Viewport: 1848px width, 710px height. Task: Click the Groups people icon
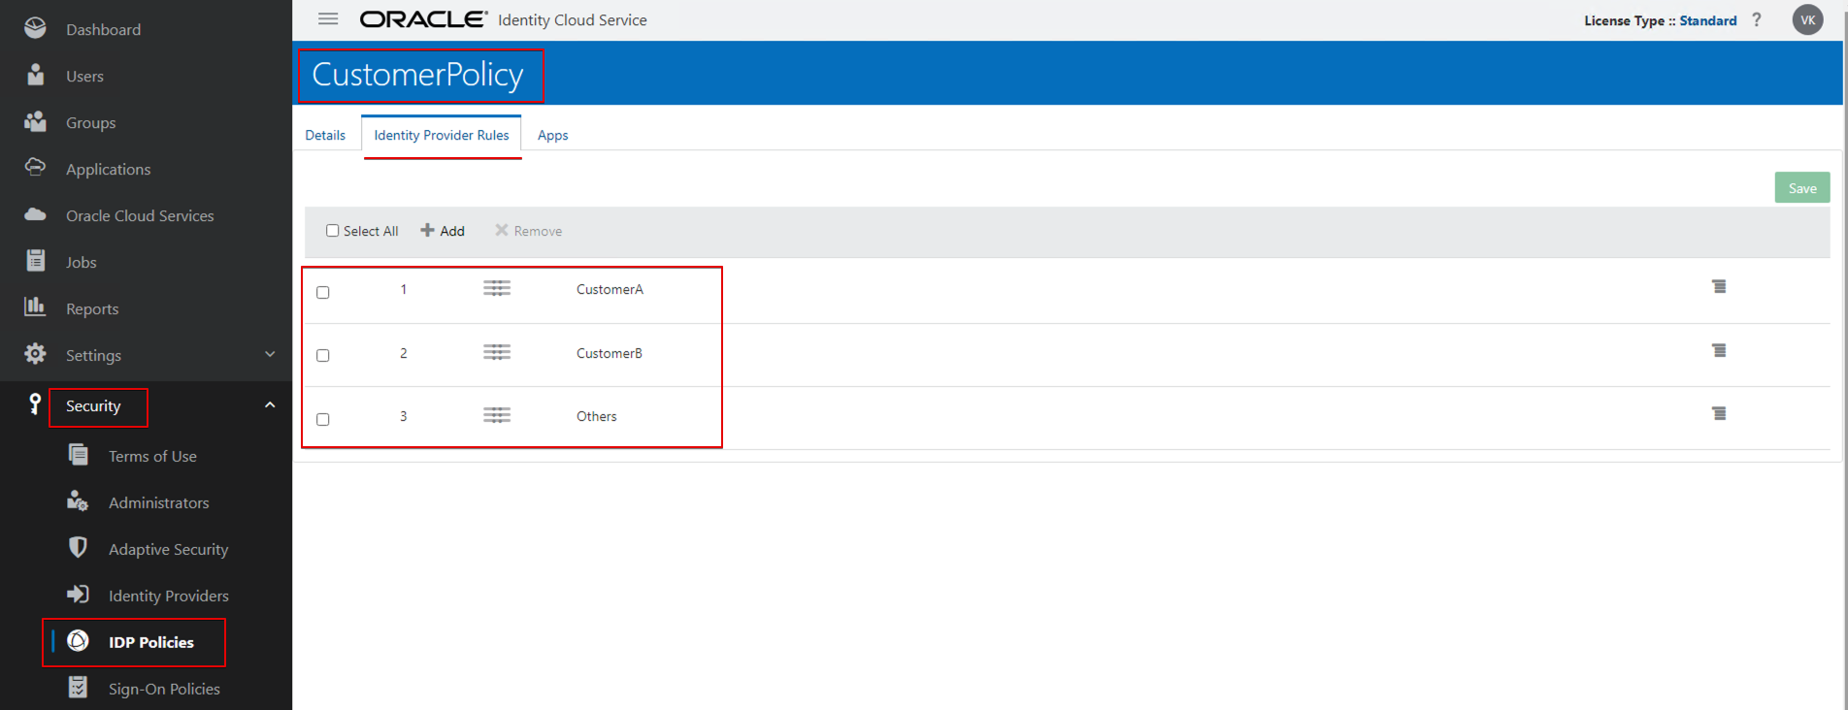pos(35,121)
